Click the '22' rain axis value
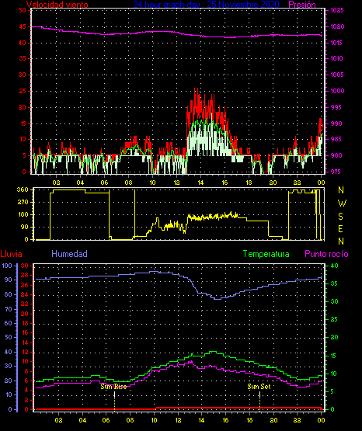Image resolution: width=362 pixels, height=431 pixels. [x=25, y=304]
